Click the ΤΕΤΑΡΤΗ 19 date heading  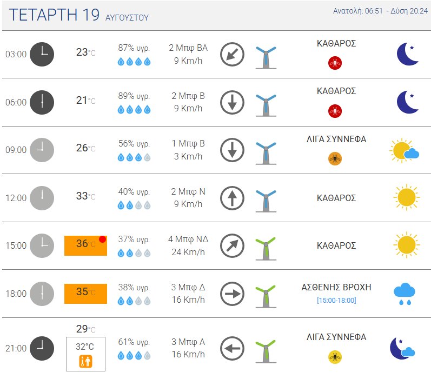coord(54,15)
